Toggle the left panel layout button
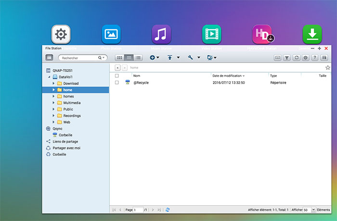 49,58
